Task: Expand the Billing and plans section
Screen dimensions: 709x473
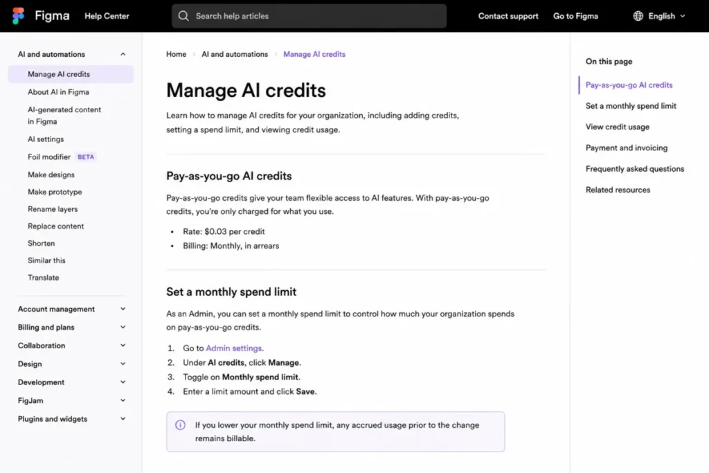Action: point(123,327)
